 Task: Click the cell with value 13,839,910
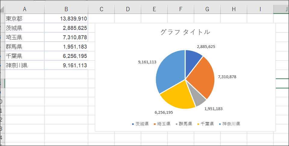click(x=66, y=18)
